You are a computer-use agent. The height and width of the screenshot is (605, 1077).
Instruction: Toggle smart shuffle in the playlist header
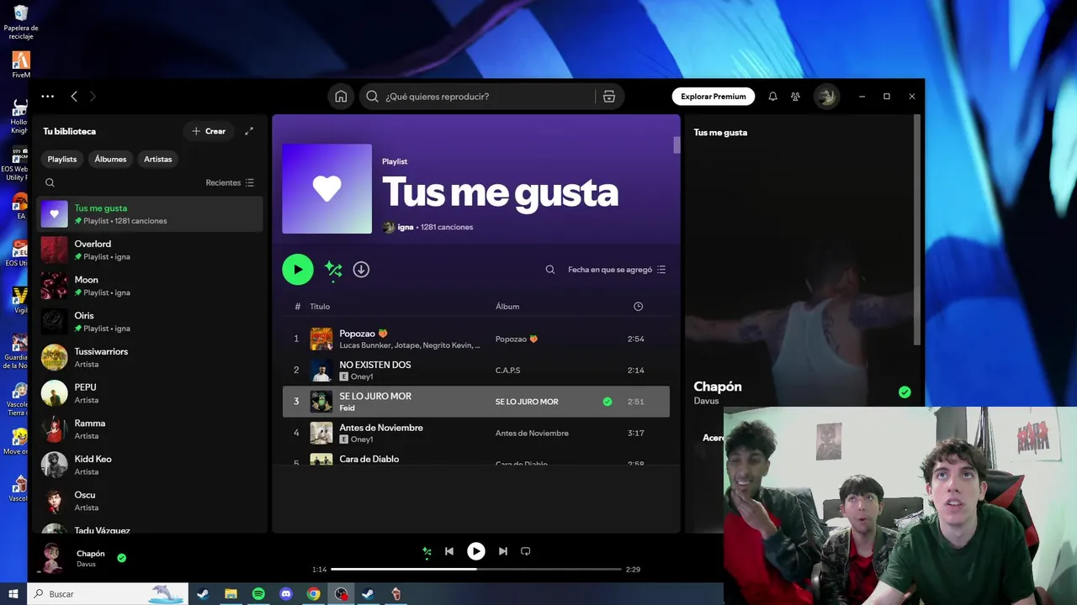tap(333, 270)
